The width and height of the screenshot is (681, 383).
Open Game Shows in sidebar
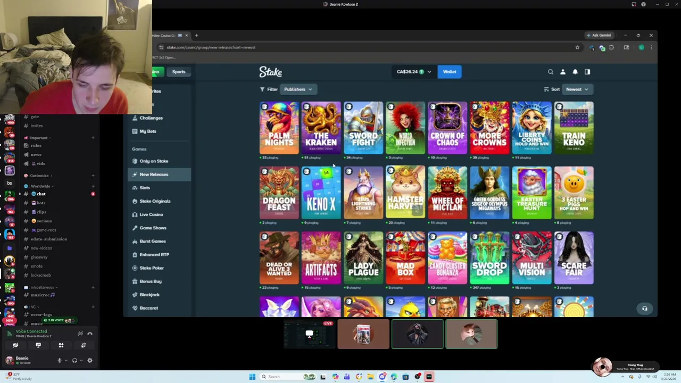click(159, 228)
